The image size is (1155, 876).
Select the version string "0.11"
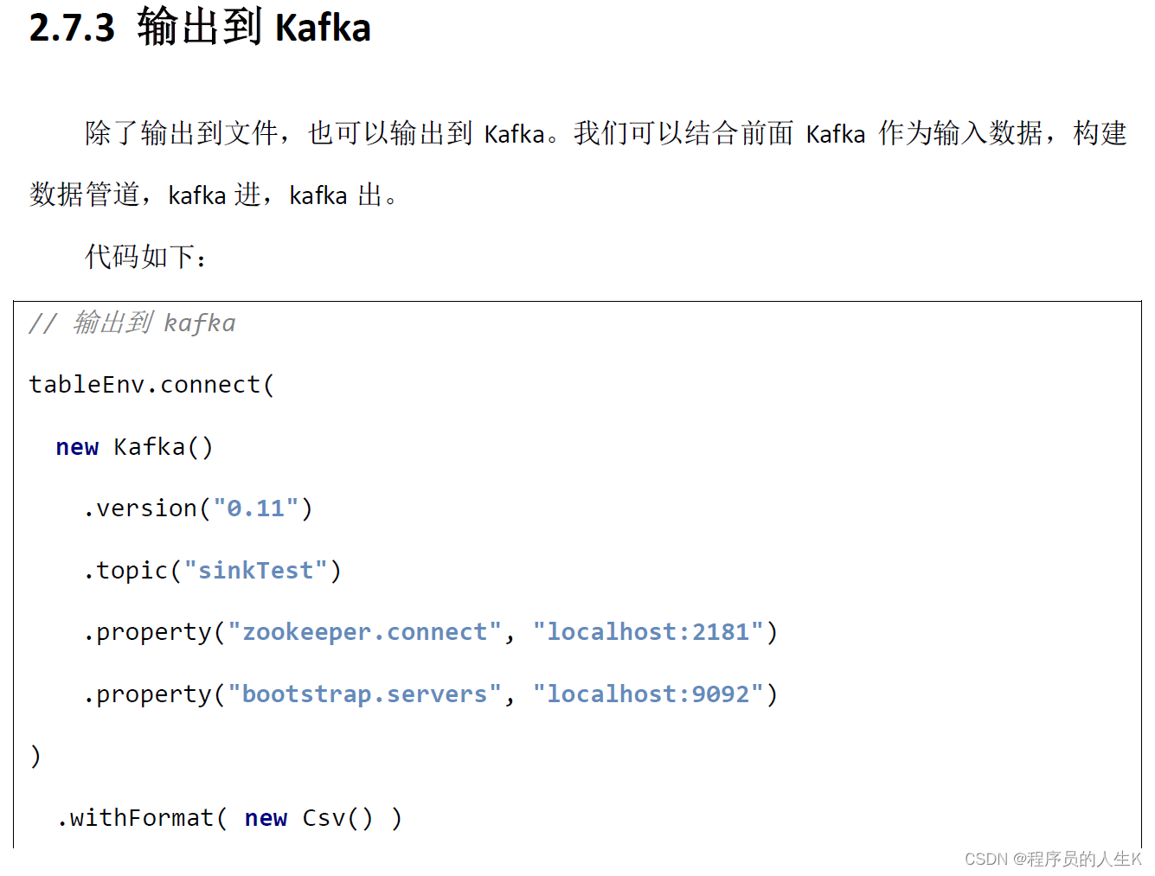click(x=256, y=508)
